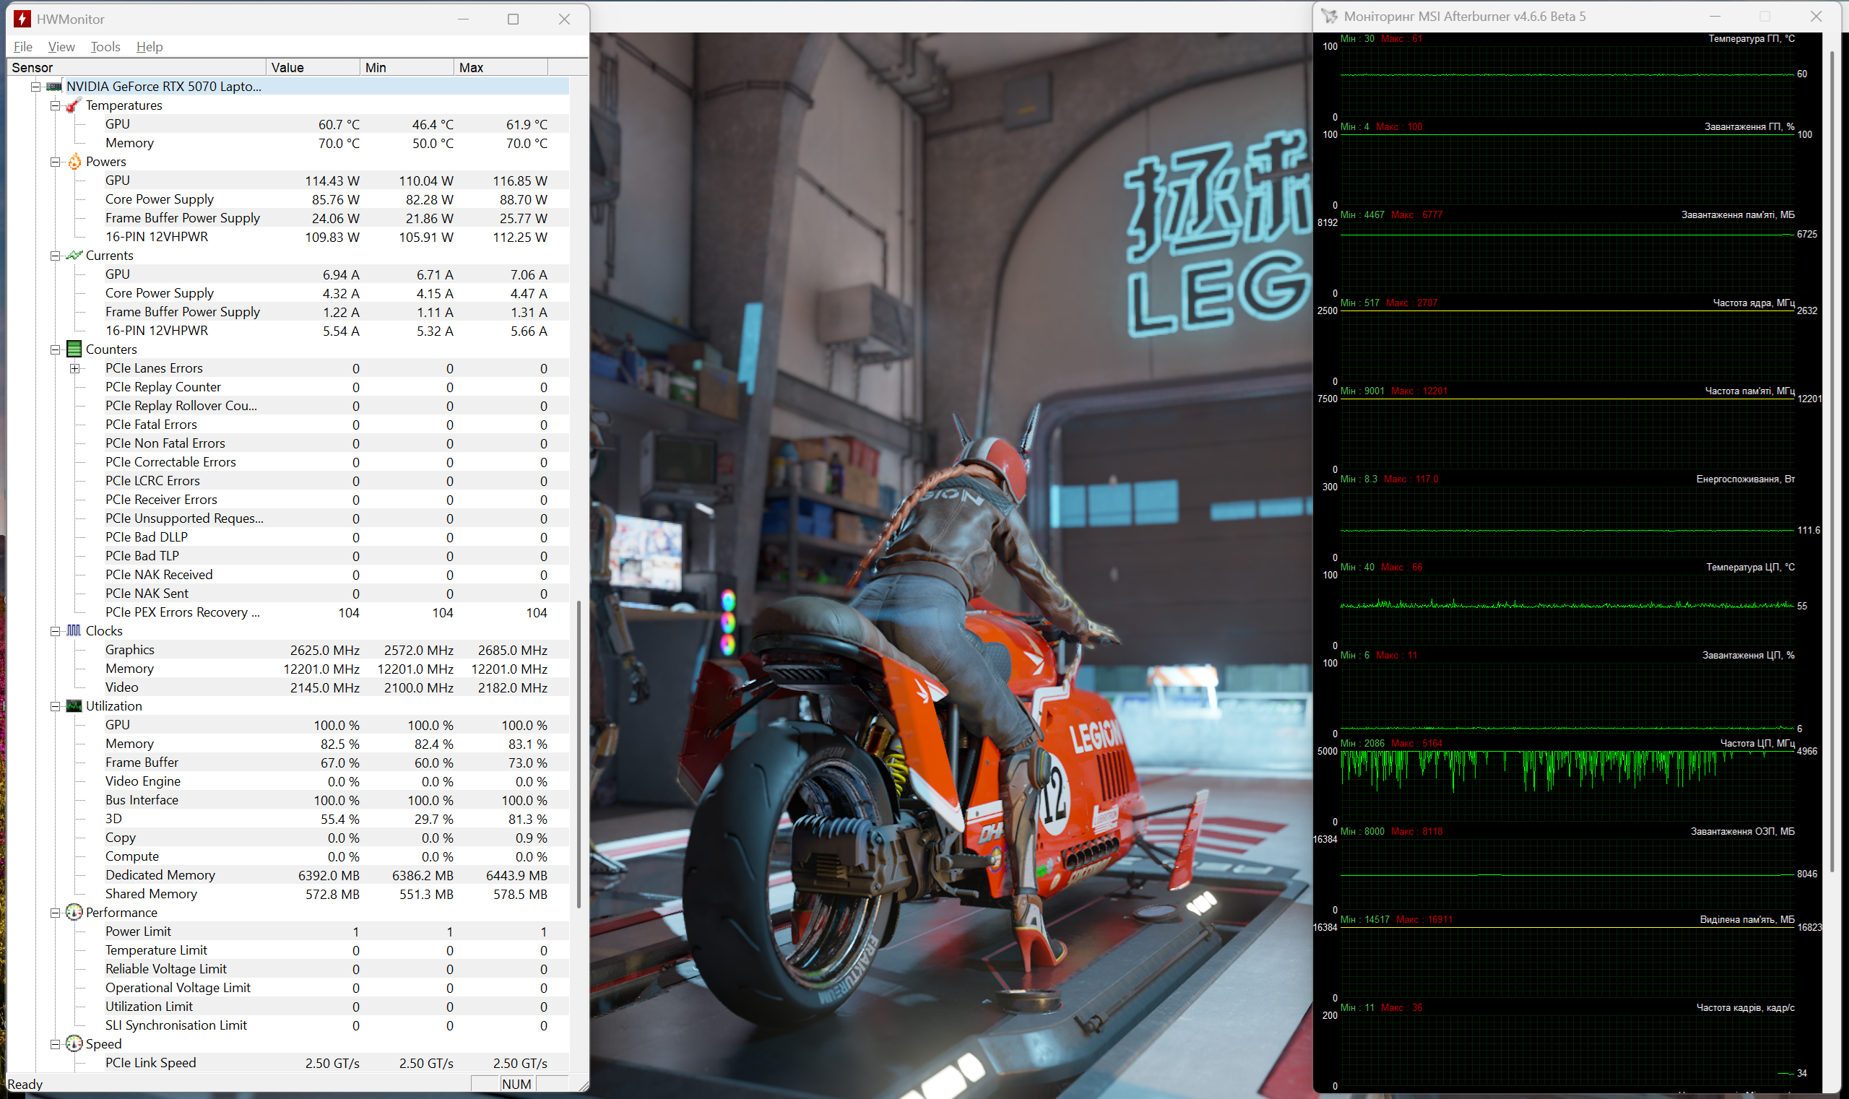
Task: Click the Counters green icon
Action: (74, 349)
